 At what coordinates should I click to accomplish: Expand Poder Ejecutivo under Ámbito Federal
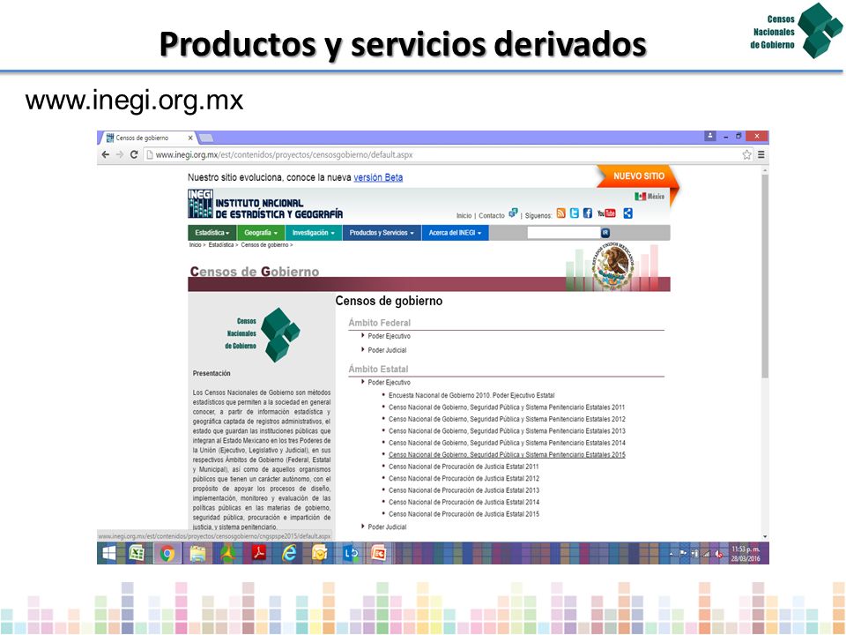point(389,336)
